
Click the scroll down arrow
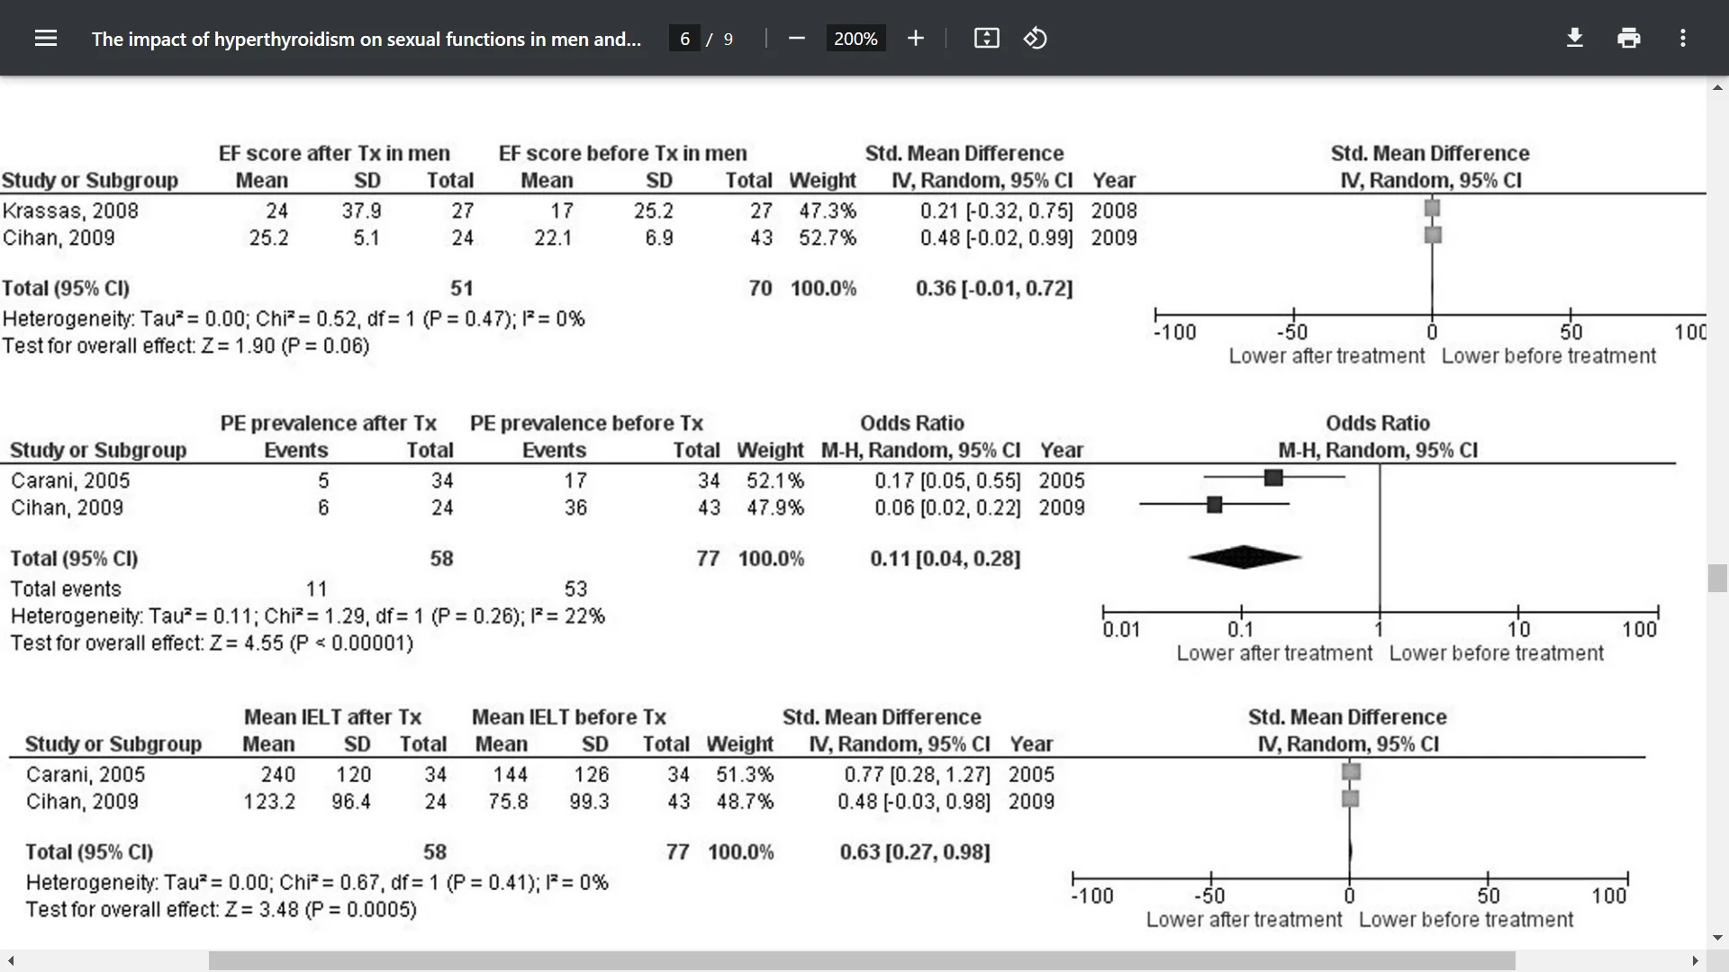click(x=1717, y=938)
